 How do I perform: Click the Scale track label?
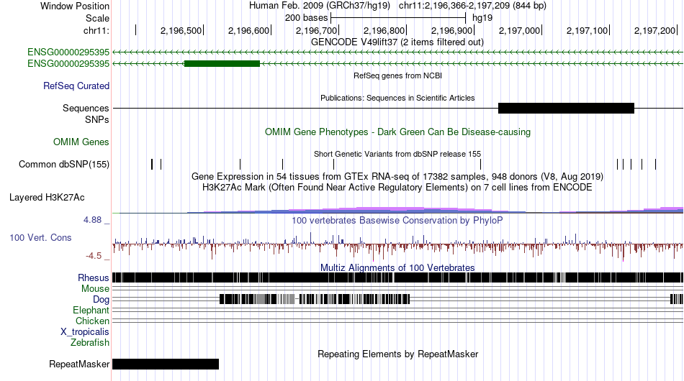point(97,18)
